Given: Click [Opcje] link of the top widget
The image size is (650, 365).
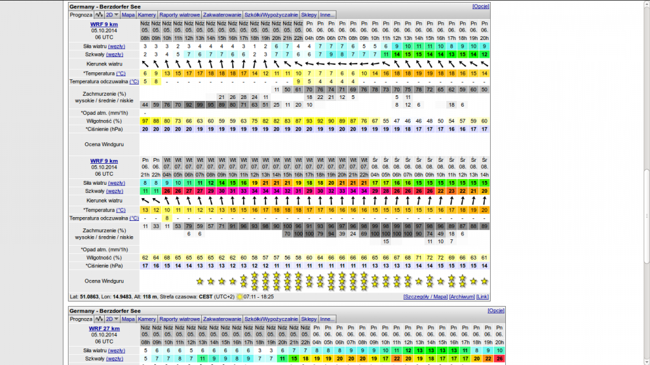Looking at the screenshot, I should pos(481,6).
